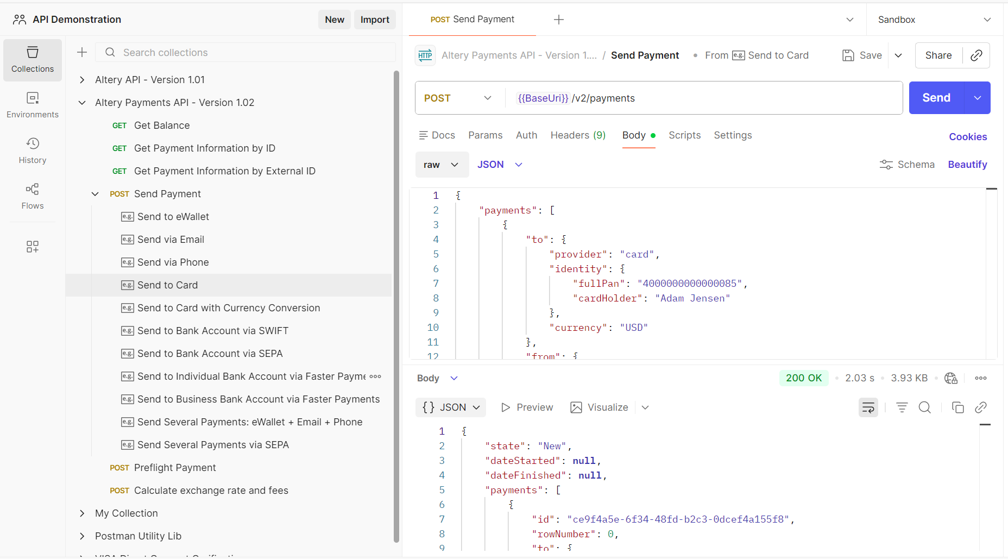Click the response link icon

pyautogui.click(x=981, y=407)
